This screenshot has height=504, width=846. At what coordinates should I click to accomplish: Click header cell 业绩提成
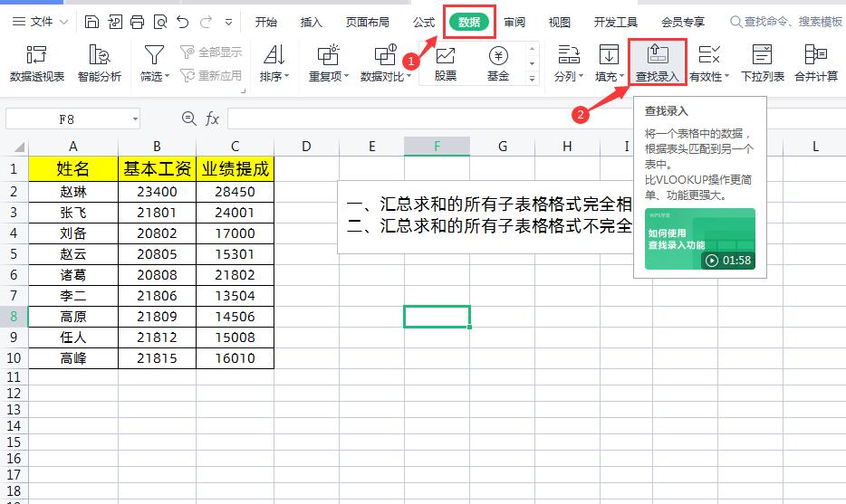click(236, 169)
